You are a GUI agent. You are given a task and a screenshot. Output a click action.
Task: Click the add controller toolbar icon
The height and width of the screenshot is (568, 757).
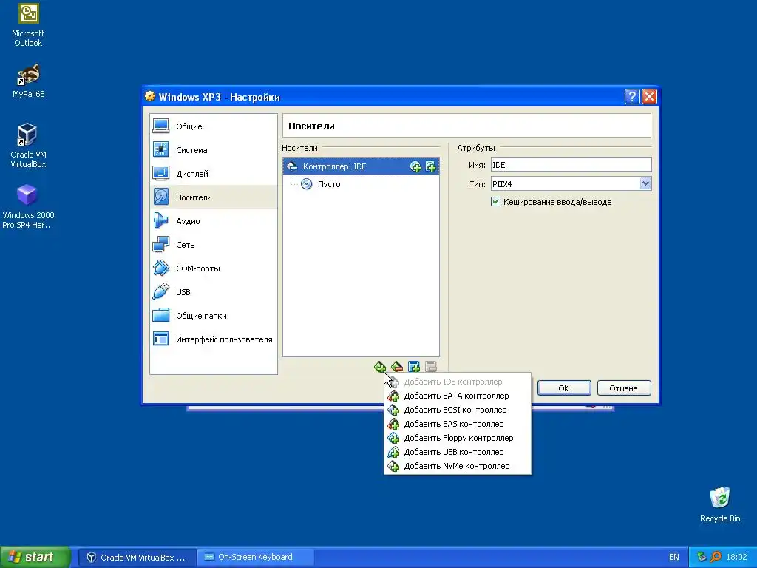coord(380,367)
